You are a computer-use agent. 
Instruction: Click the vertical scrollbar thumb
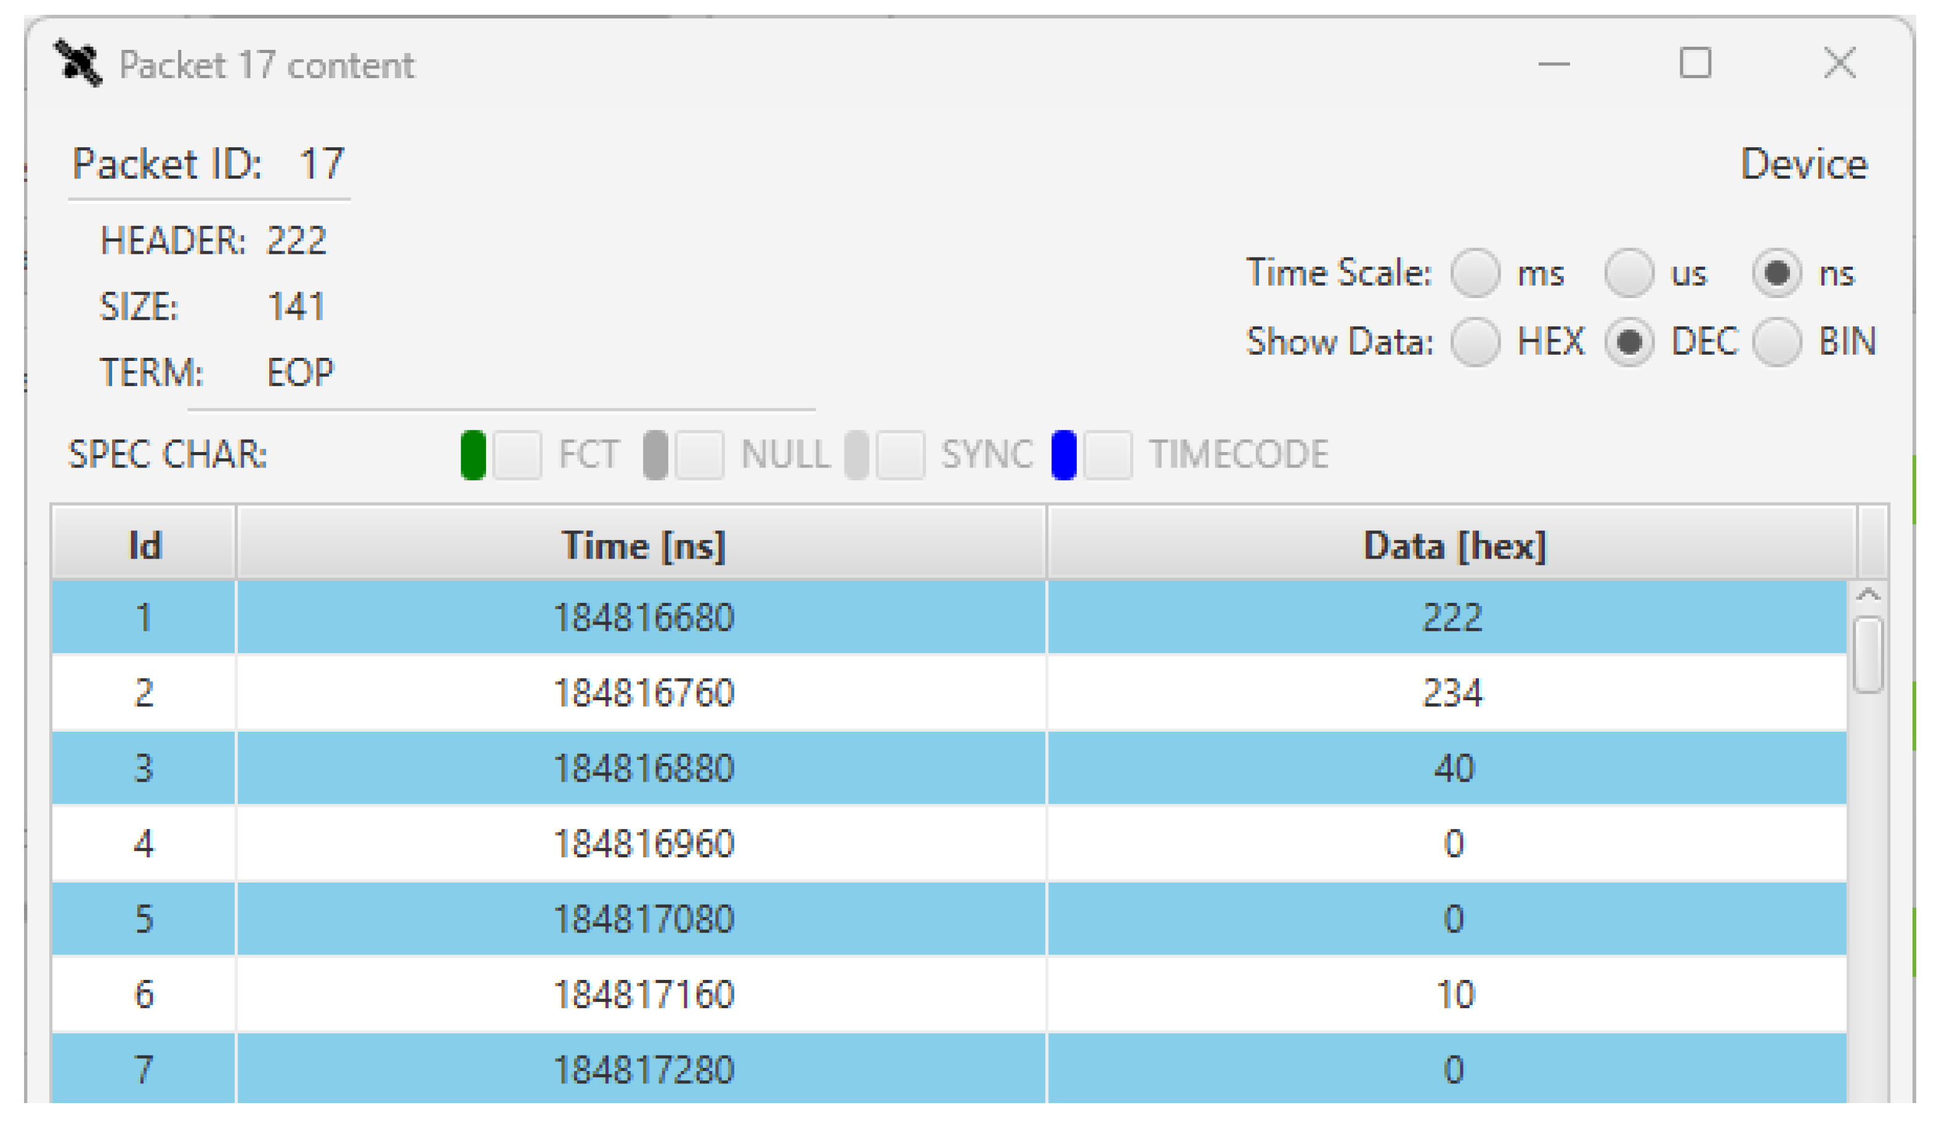pos(1868,655)
